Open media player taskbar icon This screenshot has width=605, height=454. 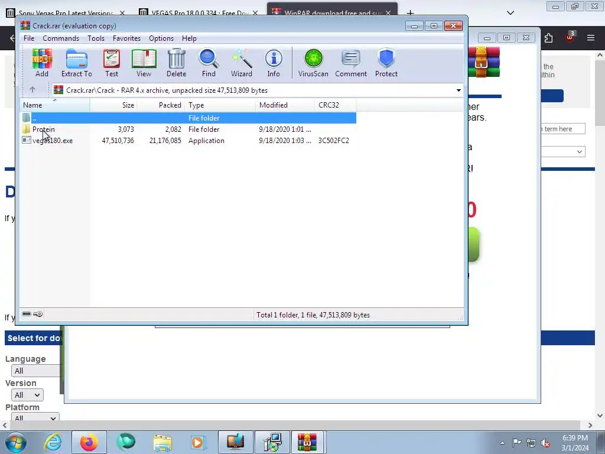click(x=199, y=442)
